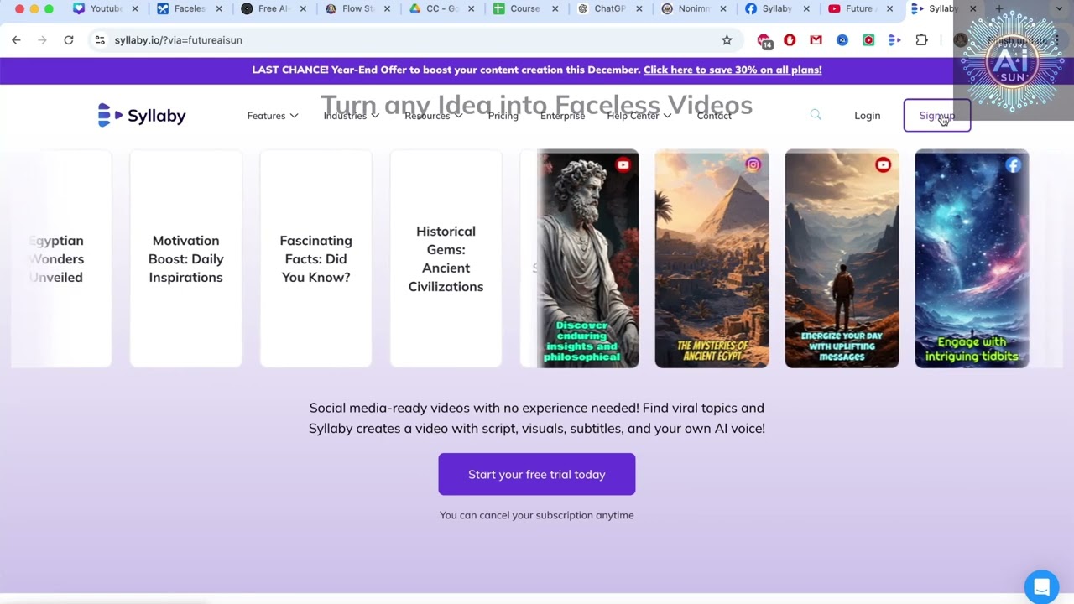Open the Contact page
The height and width of the screenshot is (604, 1074).
click(x=714, y=116)
